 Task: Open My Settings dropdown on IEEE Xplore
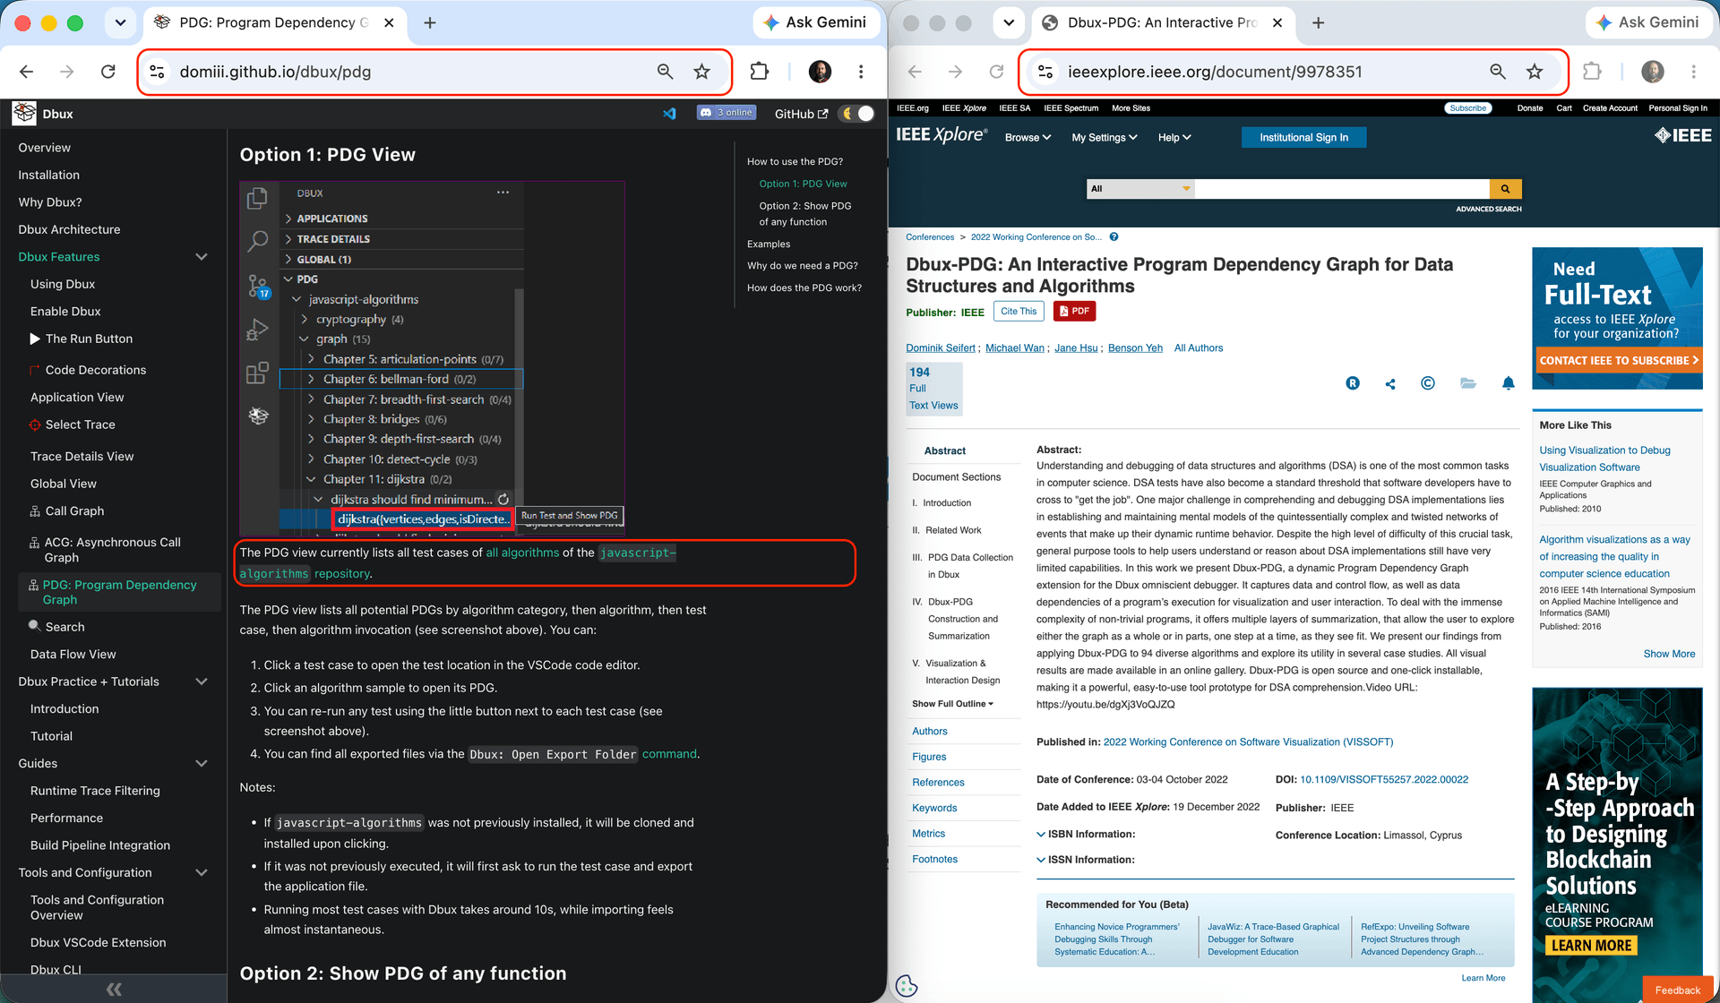point(1105,138)
